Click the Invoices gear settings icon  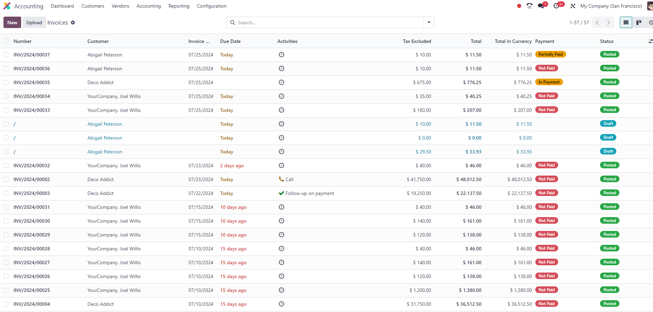[x=73, y=23]
